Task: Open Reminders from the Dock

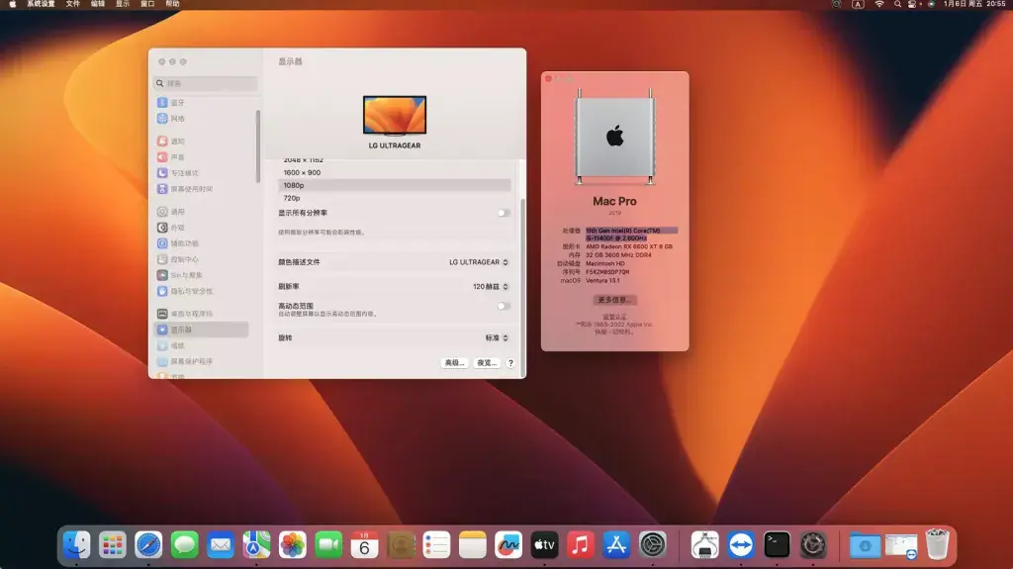Action: 436,544
